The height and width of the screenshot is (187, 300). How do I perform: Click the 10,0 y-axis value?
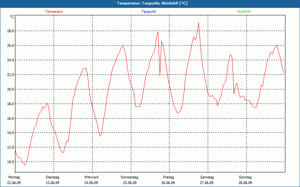pos(10,162)
